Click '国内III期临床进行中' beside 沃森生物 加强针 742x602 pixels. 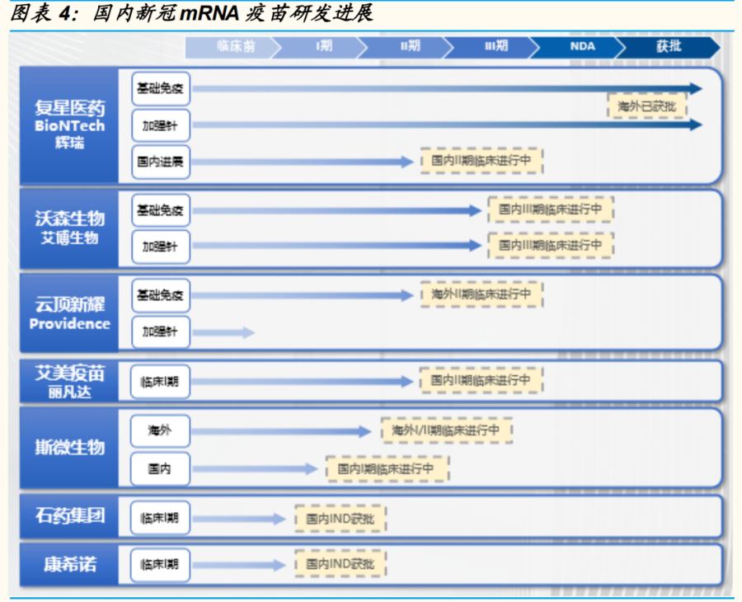point(551,245)
